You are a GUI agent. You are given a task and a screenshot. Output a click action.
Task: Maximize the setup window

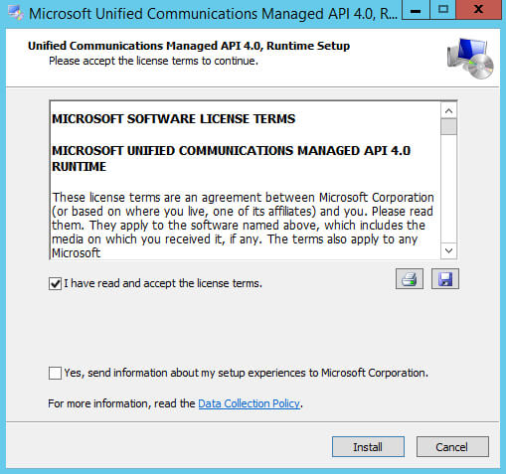[x=443, y=10]
